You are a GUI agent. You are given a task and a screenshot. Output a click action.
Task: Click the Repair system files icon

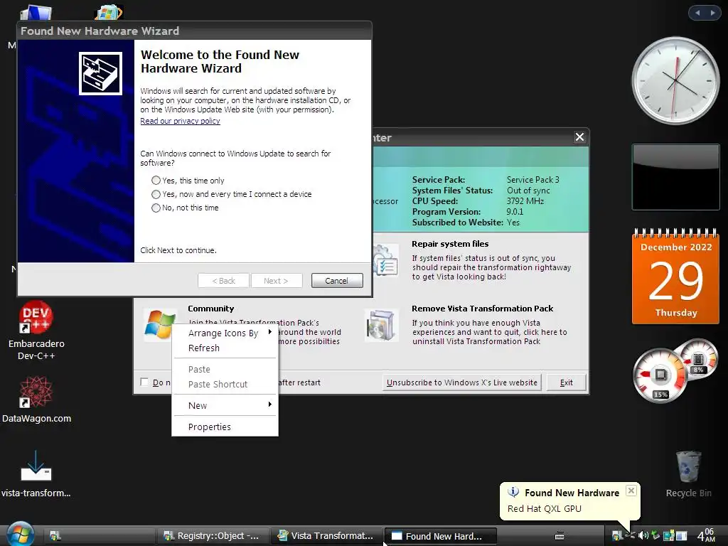coord(385,260)
